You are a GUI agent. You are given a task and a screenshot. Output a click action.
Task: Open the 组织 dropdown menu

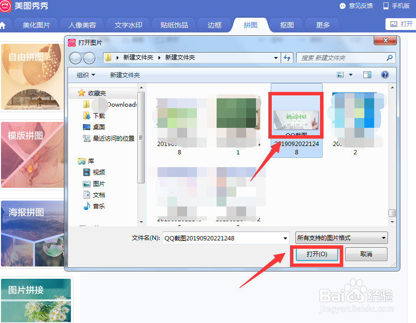tap(85, 74)
